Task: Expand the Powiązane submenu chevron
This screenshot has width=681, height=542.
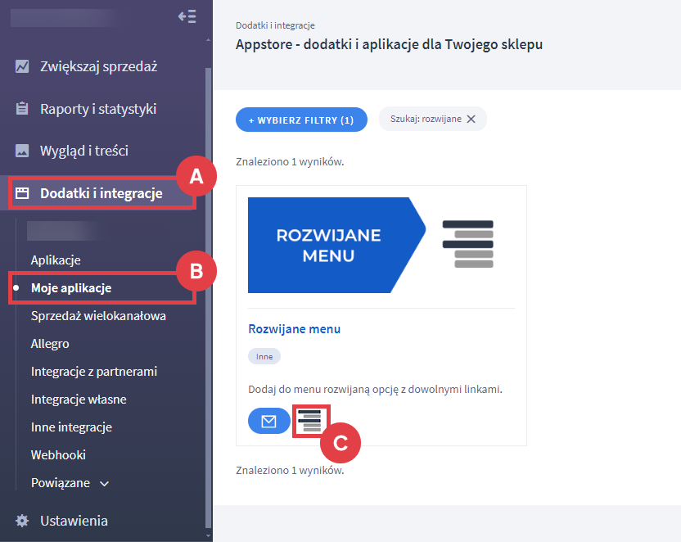Action: (x=104, y=483)
